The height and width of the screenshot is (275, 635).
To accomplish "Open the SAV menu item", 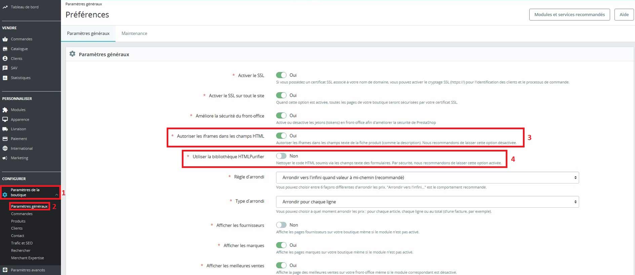I will tap(14, 68).
